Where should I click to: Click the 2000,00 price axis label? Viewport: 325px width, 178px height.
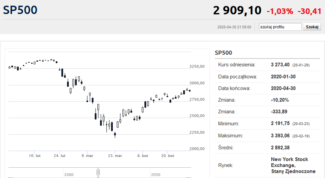[x=197, y=148]
